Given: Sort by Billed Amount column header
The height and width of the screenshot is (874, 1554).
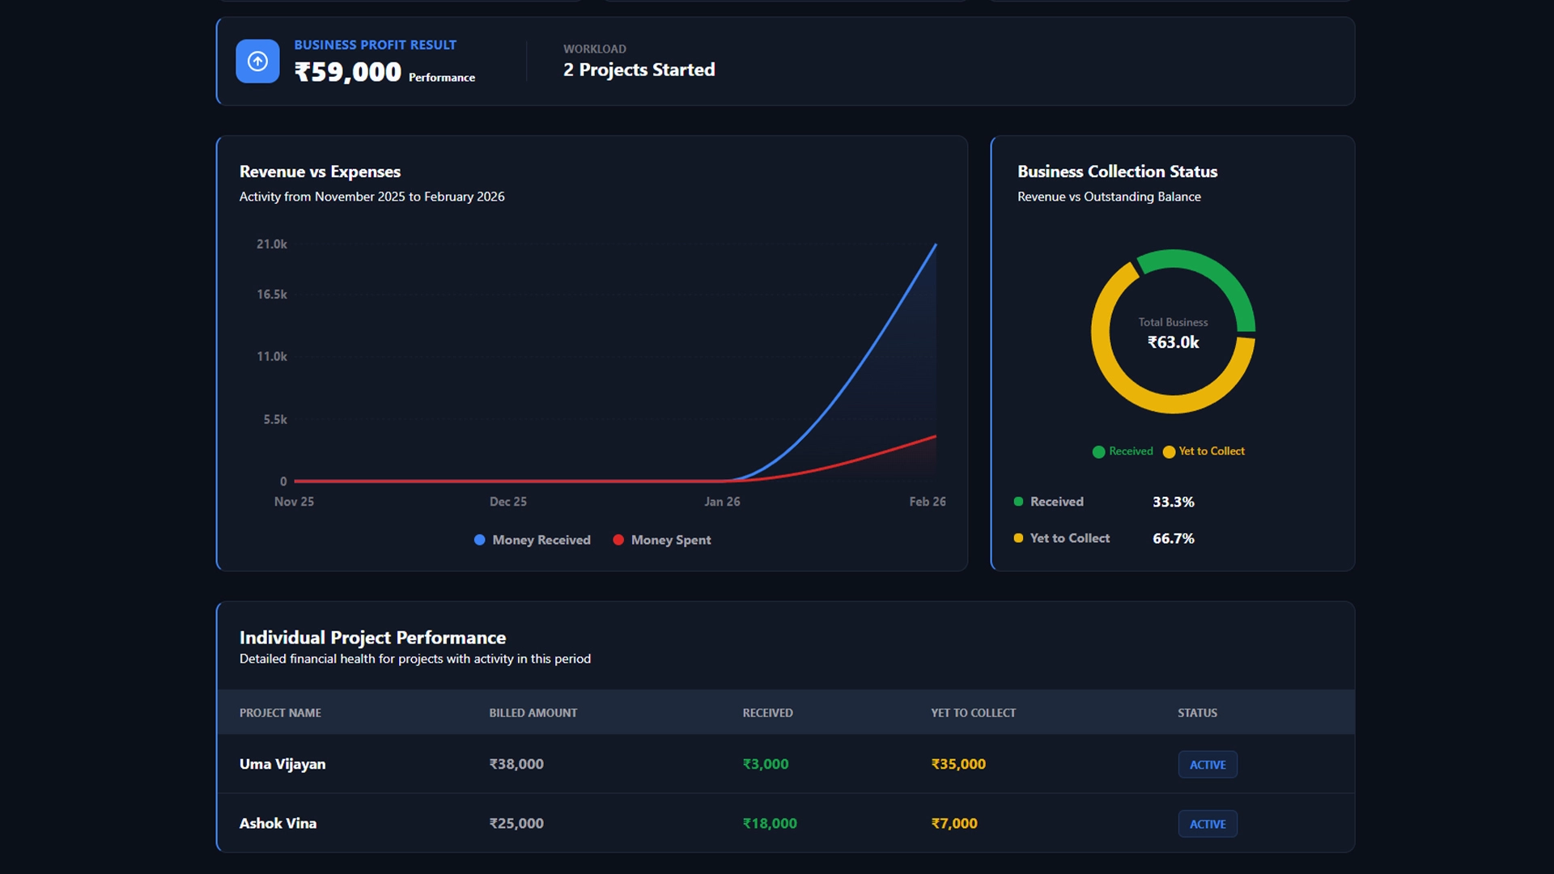Looking at the screenshot, I should (x=533, y=713).
